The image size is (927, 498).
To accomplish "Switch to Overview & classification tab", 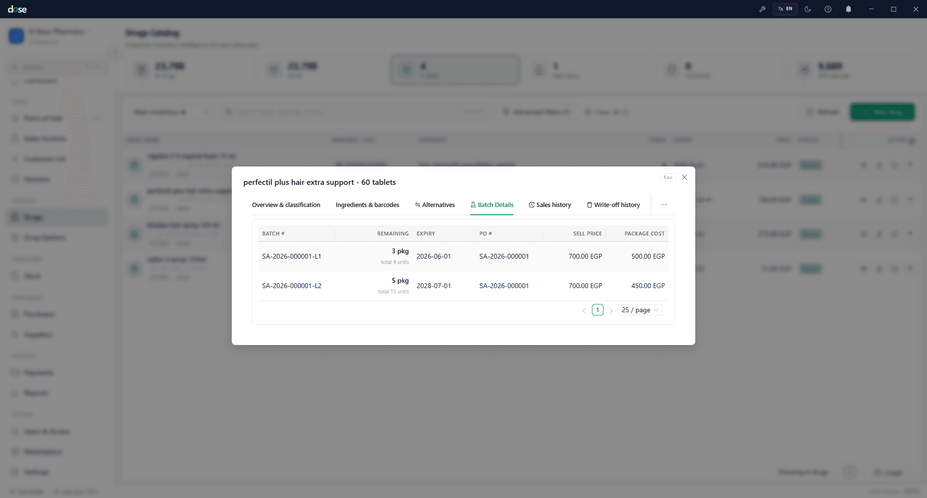I will (x=286, y=205).
